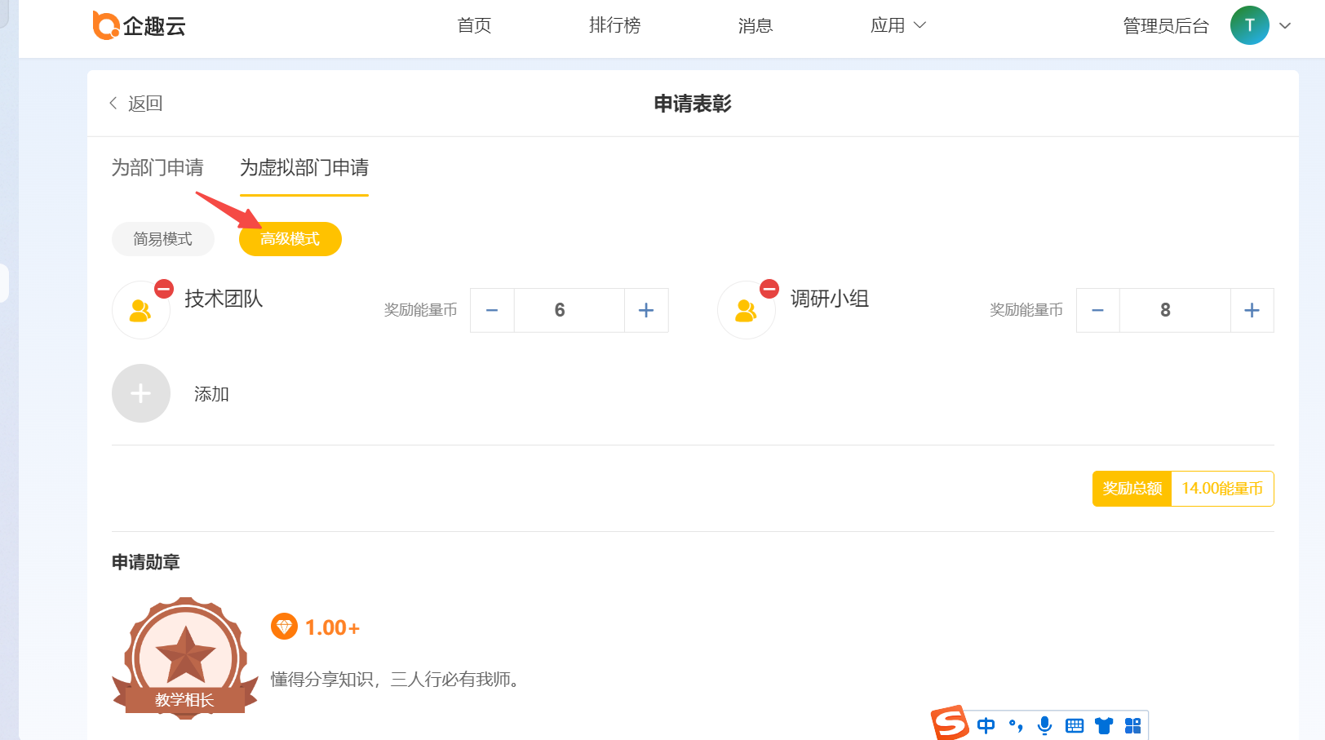Open the IME soft keyboard icon
The height and width of the screenshot is (740, 1325).
1075,725
